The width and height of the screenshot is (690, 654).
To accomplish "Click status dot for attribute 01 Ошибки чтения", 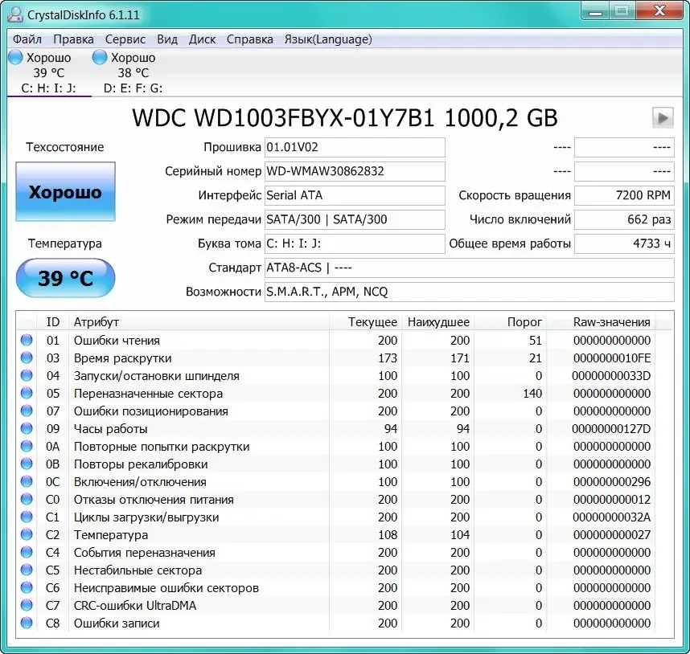I will pos(27,340).
